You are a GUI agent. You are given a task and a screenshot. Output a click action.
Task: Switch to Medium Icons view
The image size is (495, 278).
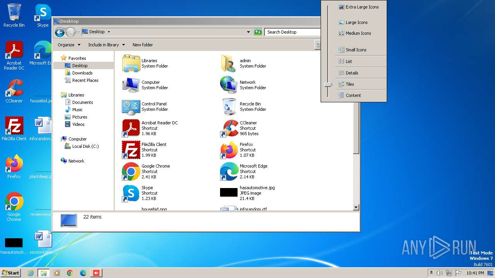(360, 33)
